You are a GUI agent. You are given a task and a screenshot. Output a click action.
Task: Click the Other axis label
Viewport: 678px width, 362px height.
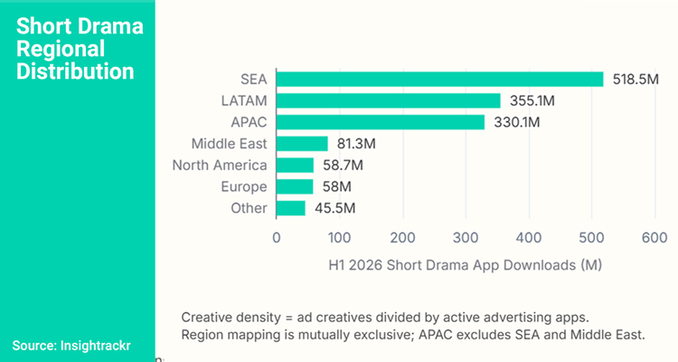[x=250, y=208]
